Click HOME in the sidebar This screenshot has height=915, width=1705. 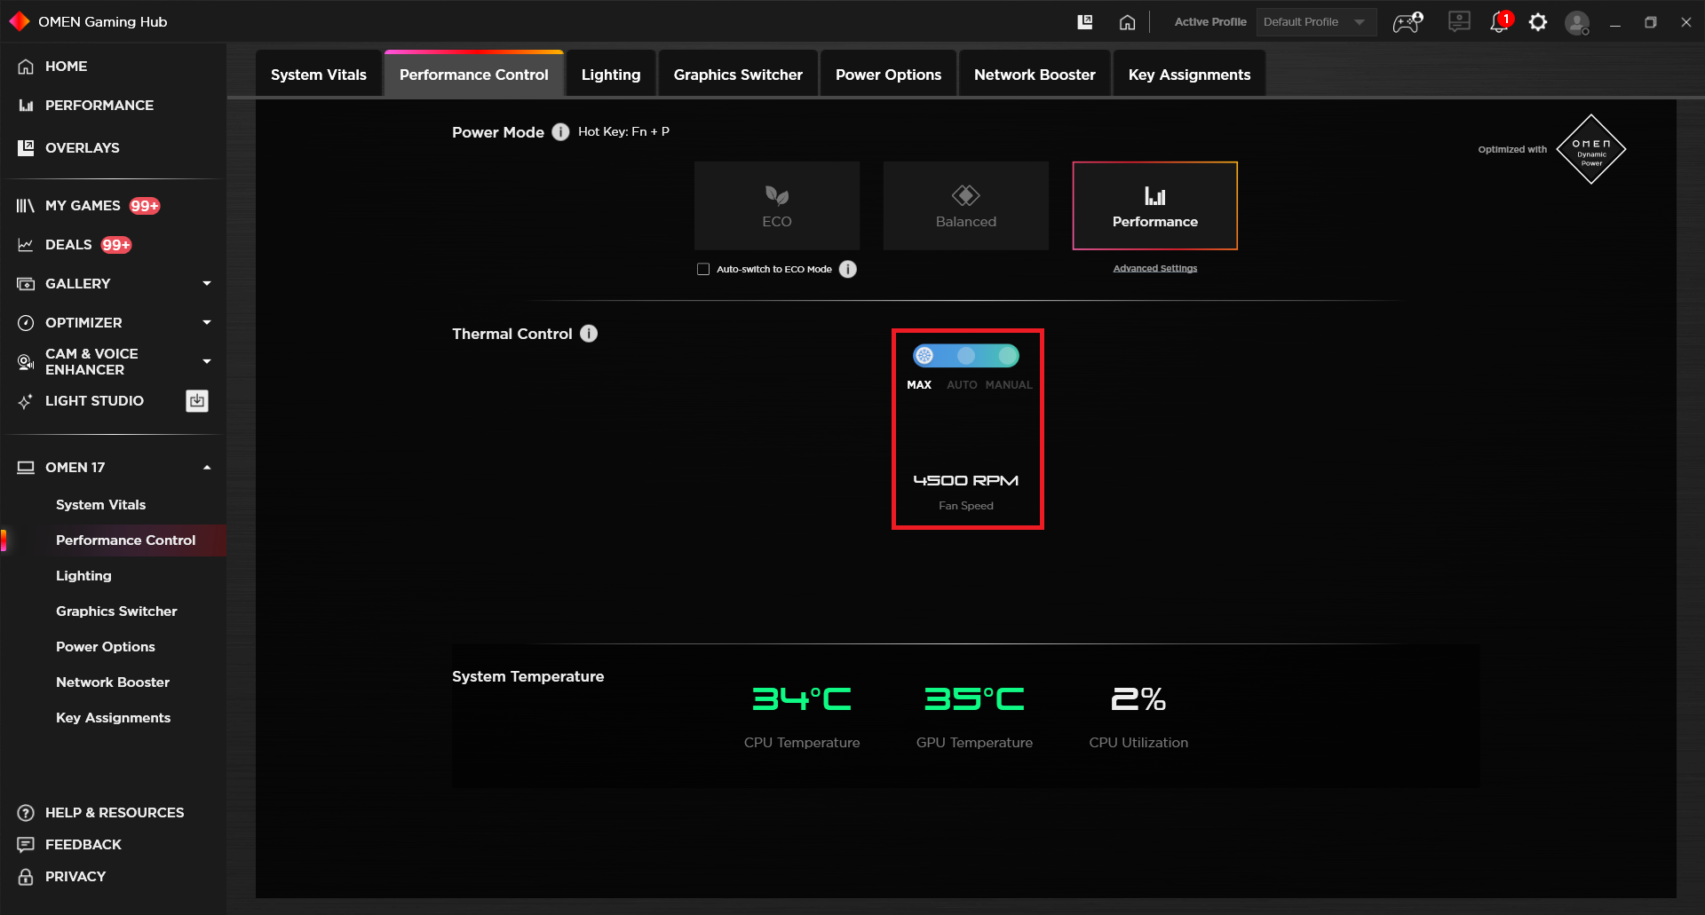pos(66,66)
